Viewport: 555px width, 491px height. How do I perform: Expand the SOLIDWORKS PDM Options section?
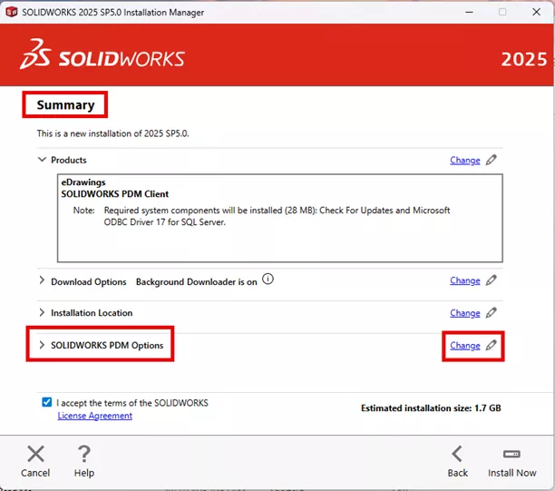42,345
